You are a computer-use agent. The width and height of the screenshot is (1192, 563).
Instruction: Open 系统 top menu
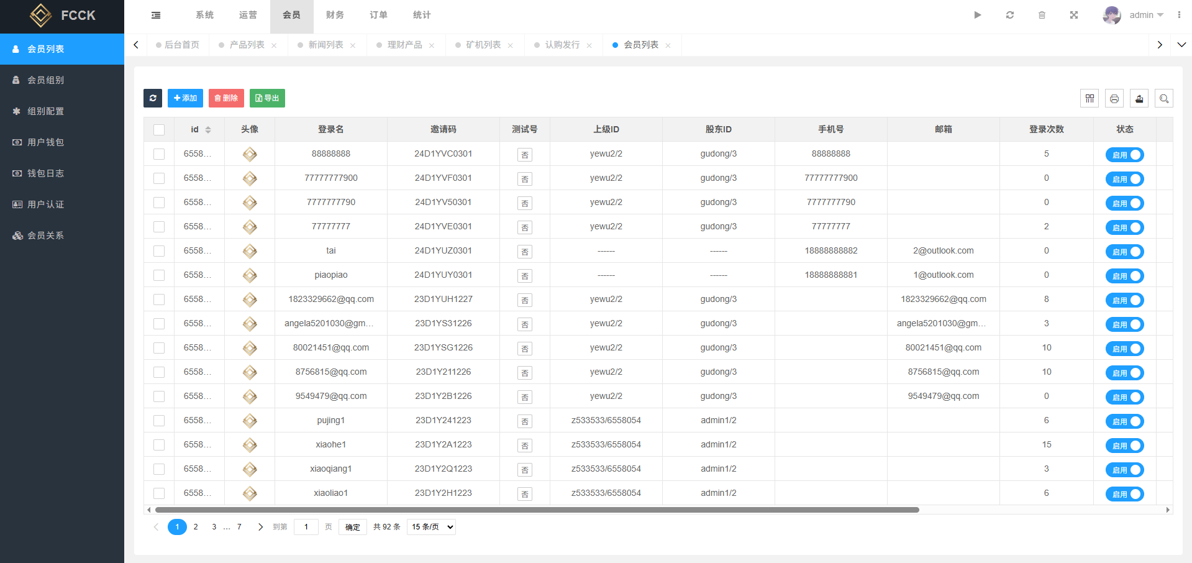point(205,15)
